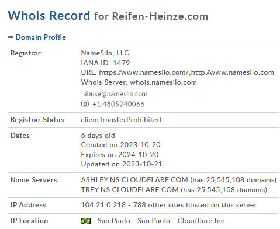Click the Registrar row label
Screen dimensions: 280x229
point(26,53)
